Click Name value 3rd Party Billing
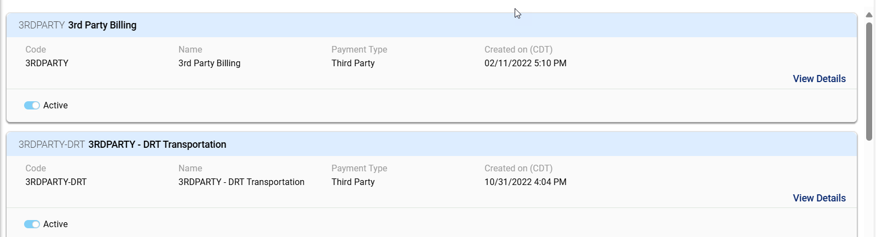 tap(209, 63)
